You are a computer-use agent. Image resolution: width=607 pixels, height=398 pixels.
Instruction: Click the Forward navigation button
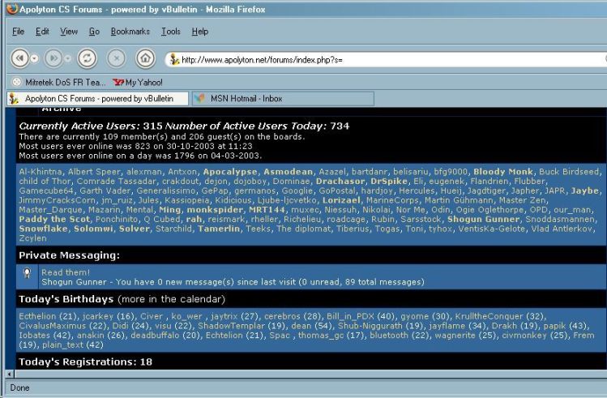tap(53, 58)
